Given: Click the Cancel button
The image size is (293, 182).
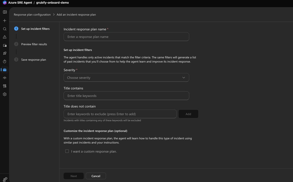Looking at the screenshot, I should (x=96, y=176).
